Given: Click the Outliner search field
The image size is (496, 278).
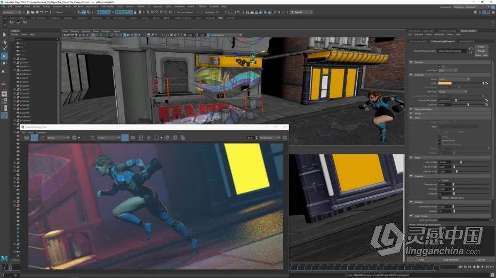Looking at the screenshot, I should [x=36, y=39].
